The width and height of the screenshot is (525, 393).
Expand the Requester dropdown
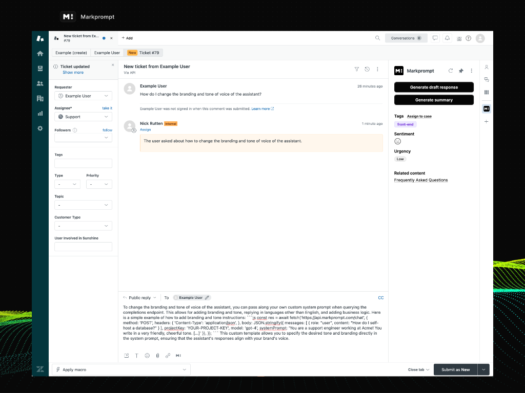tap(84, 96)
